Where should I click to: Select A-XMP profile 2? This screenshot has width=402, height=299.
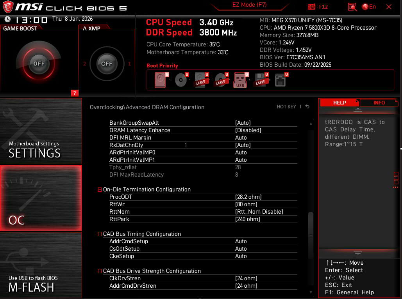85,64
